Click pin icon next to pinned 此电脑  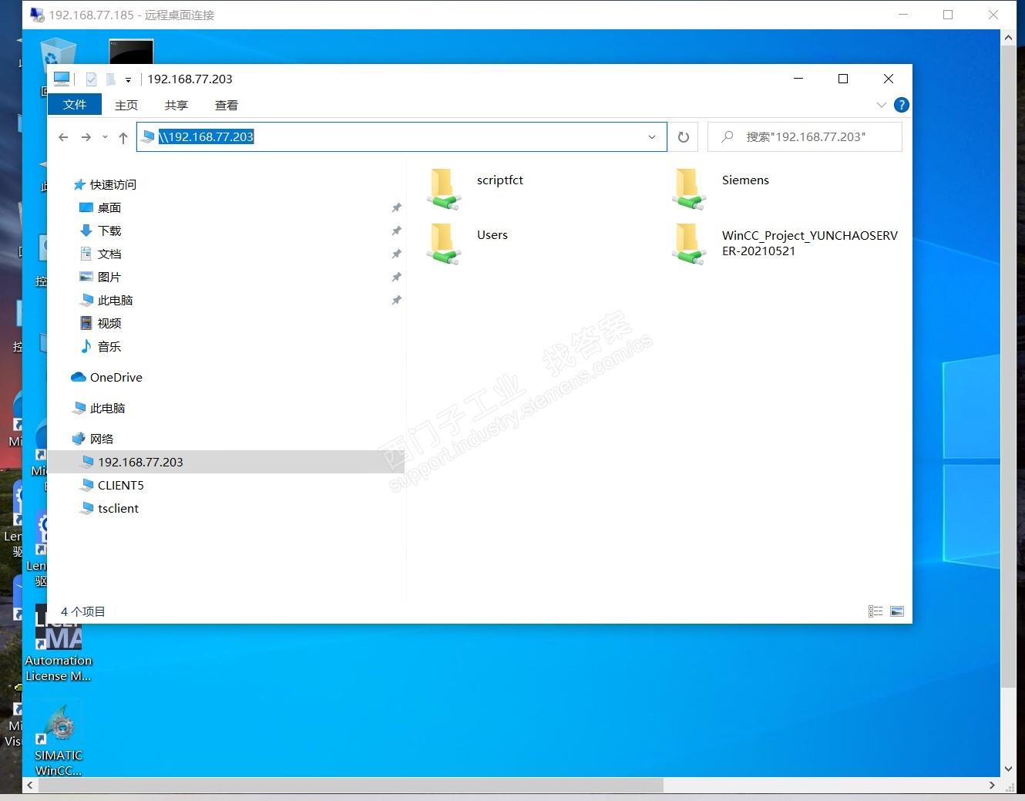(x=396, y=300)
